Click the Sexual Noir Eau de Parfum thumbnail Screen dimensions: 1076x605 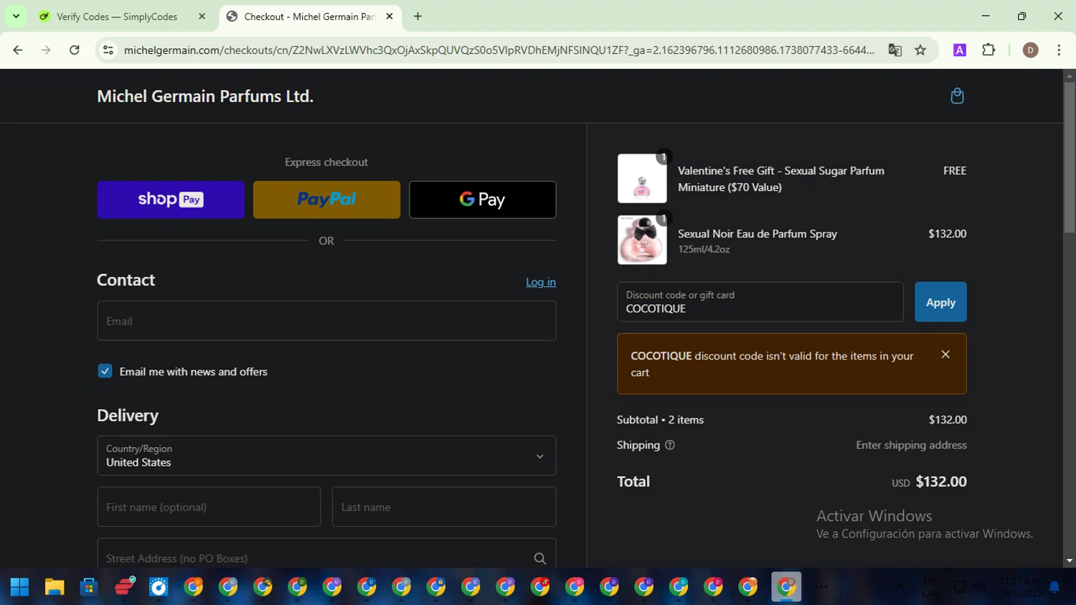coord(642,240)
